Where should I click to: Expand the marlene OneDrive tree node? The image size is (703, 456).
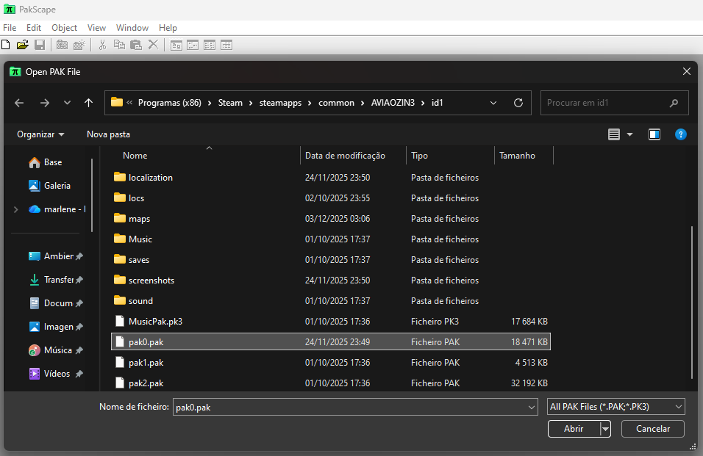(16, 209)
